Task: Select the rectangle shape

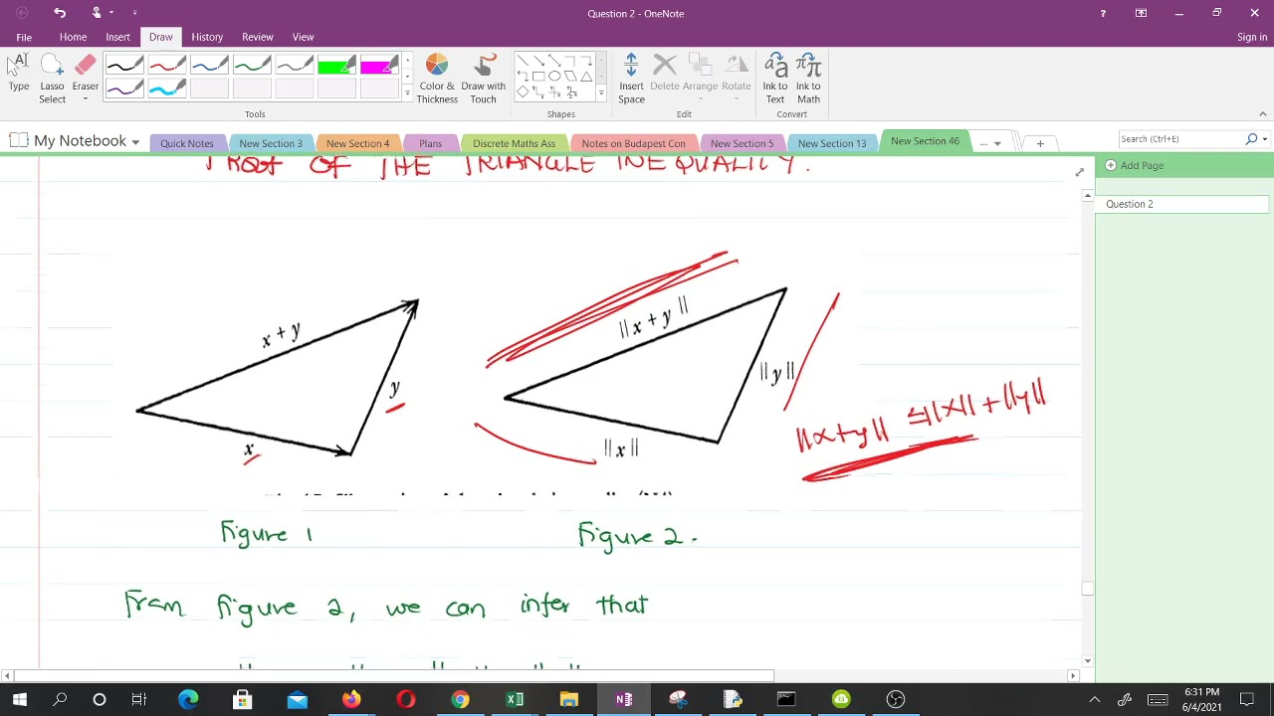Action: tap(538, 76)
